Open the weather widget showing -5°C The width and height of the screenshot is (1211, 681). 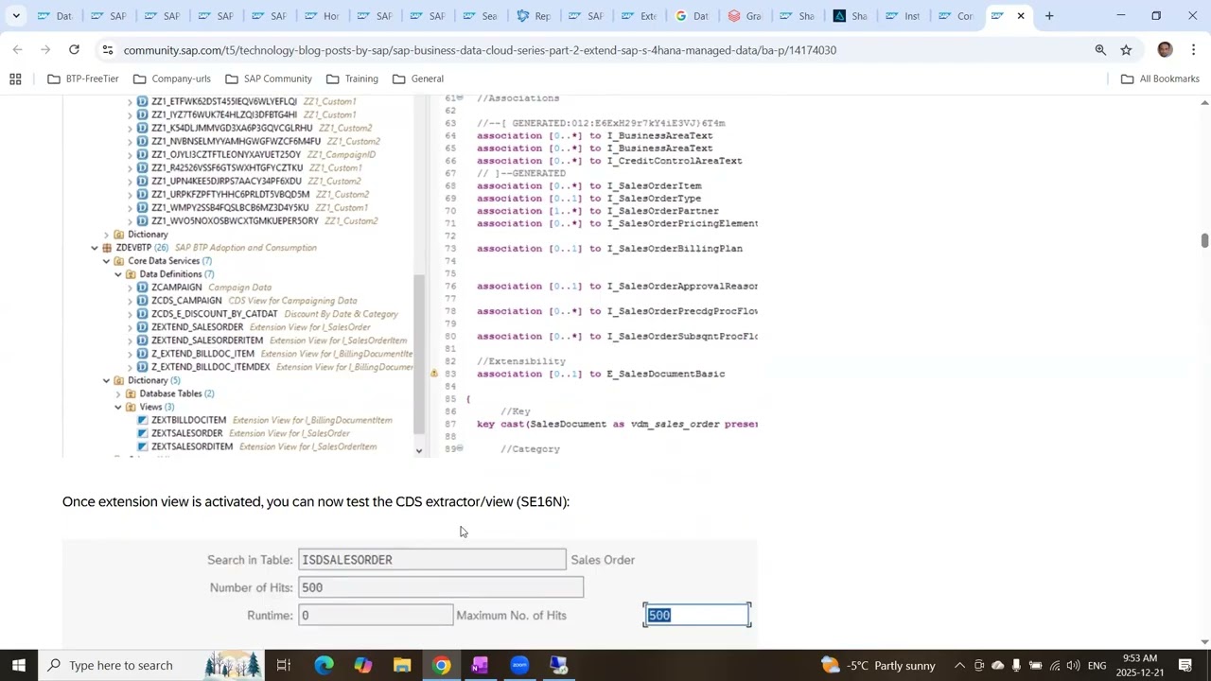click(878, 665)
